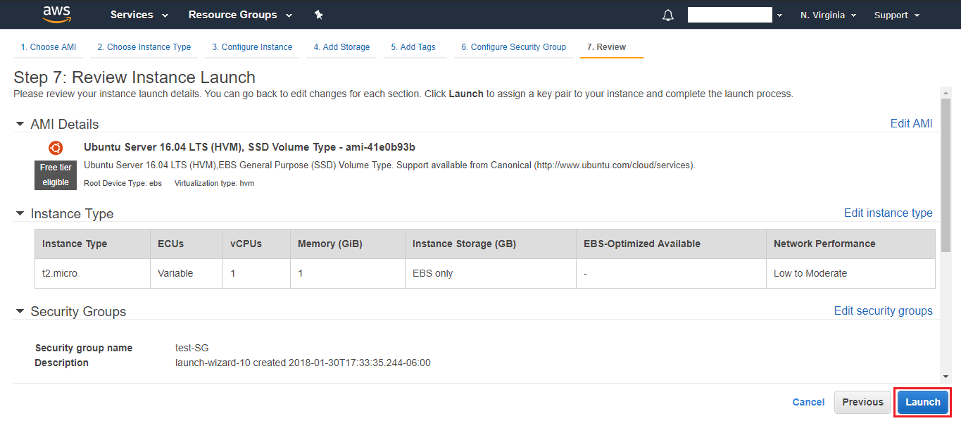Click the vertical scrollbar thumb
The height and width of the screenshot is (421, 961).
(946, 176)
